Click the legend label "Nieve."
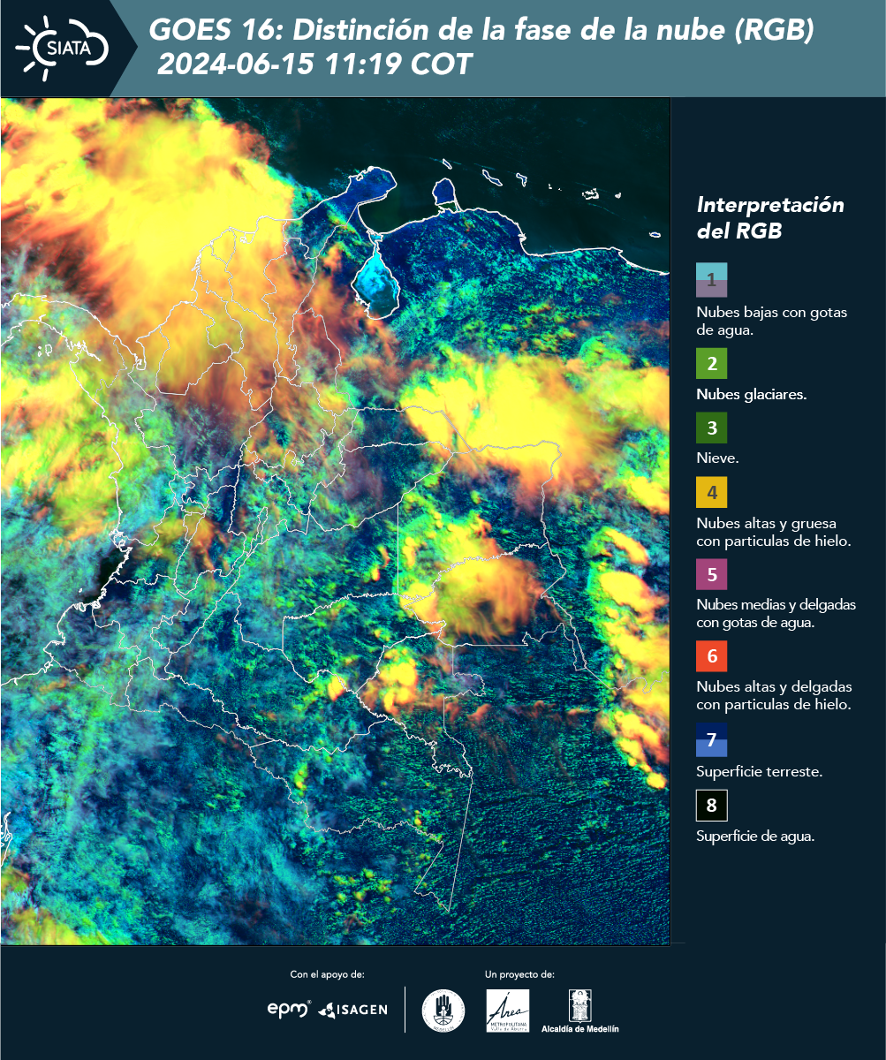886x1060 pixels. pyautogui.click(x=717, y=459)
